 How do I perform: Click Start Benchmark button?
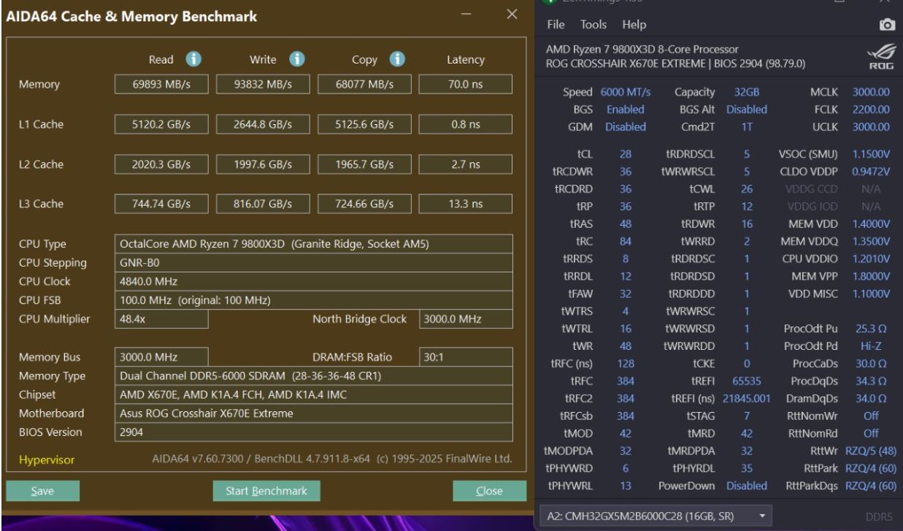266,490
